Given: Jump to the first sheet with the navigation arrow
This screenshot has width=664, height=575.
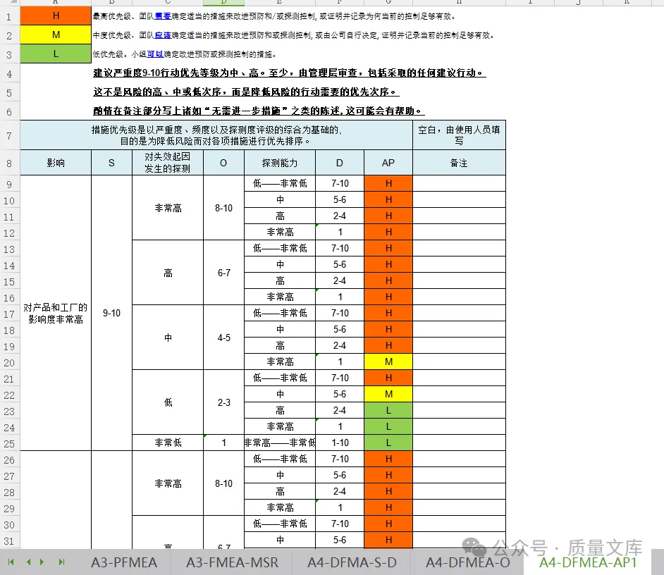Looking at the screenshot, I should pos(11,562).
